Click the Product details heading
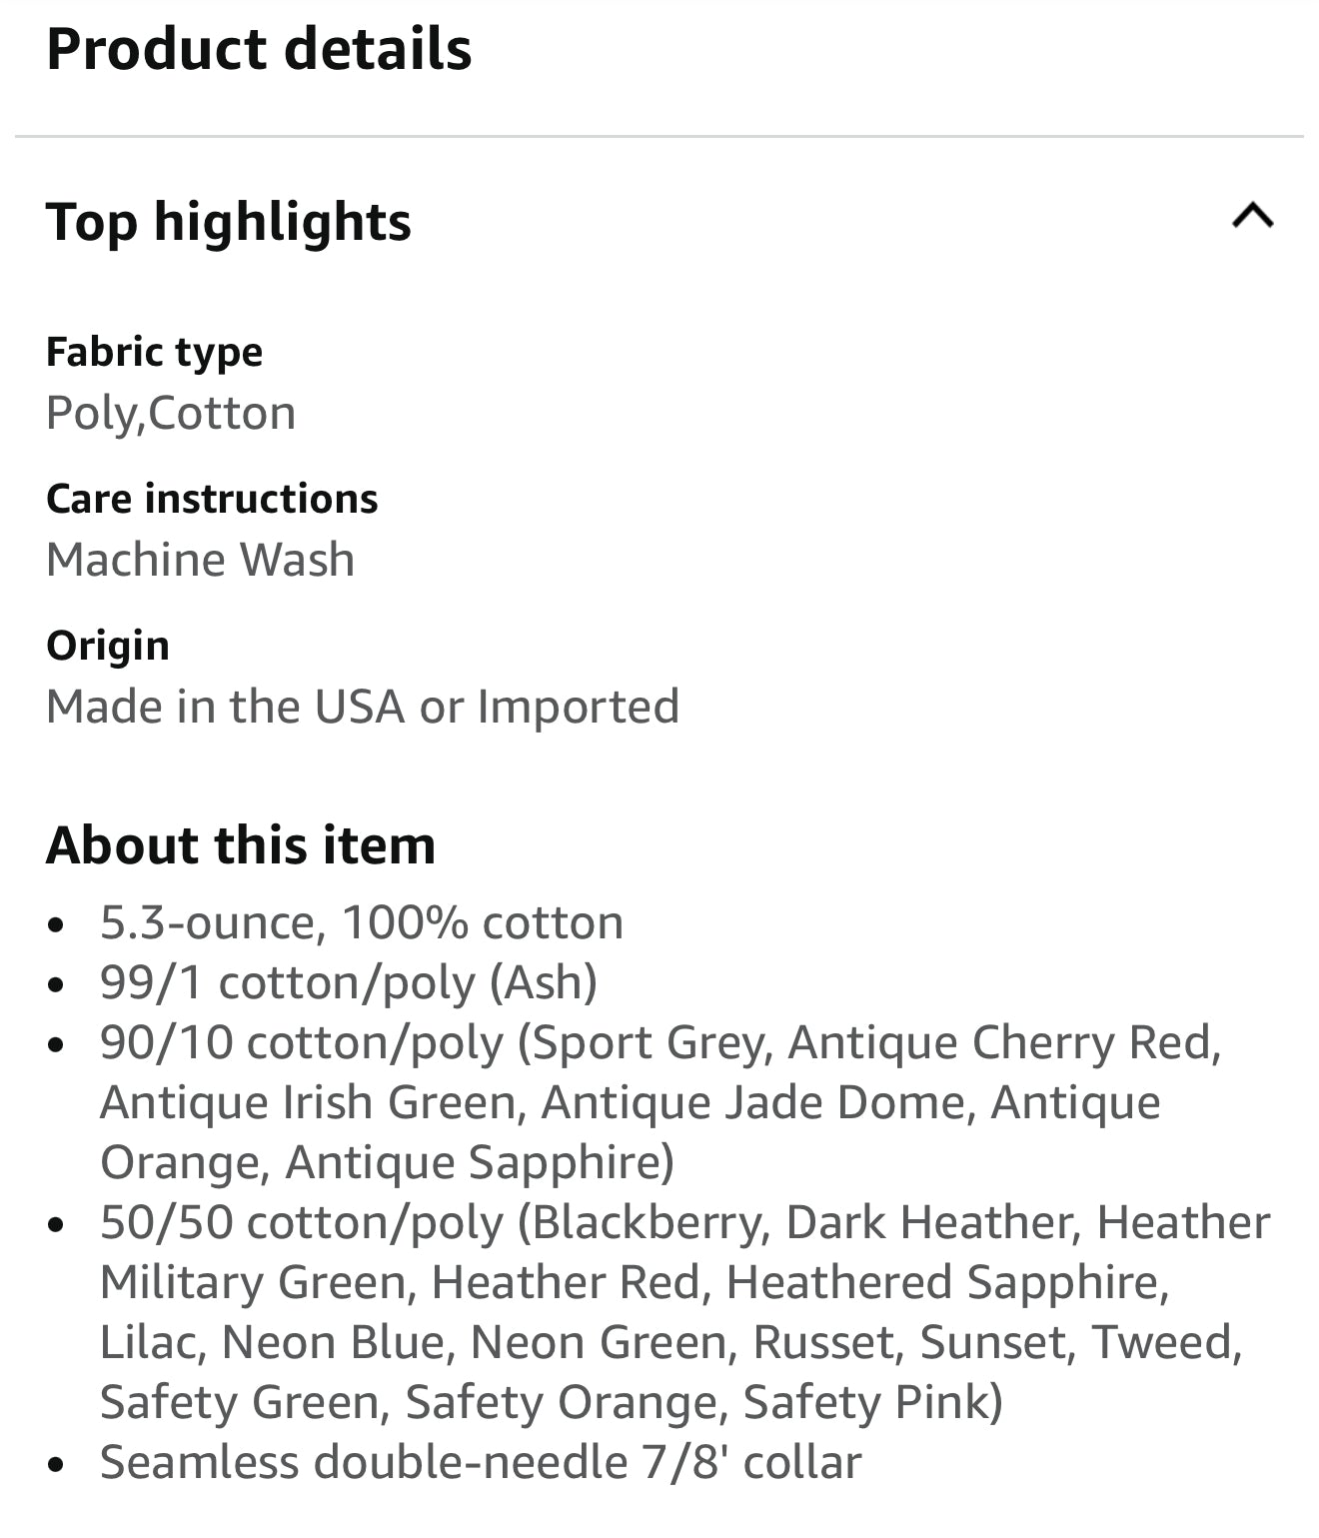The width and height of the screenshot is (1319, 1538). (259, 49)
